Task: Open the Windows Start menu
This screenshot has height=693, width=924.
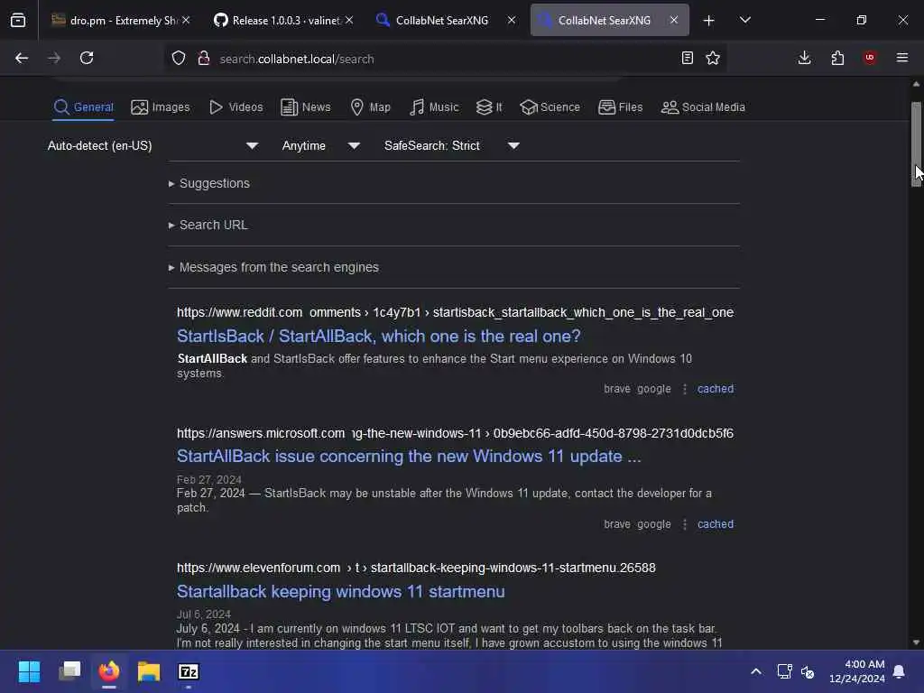Action: coord(29,671)
